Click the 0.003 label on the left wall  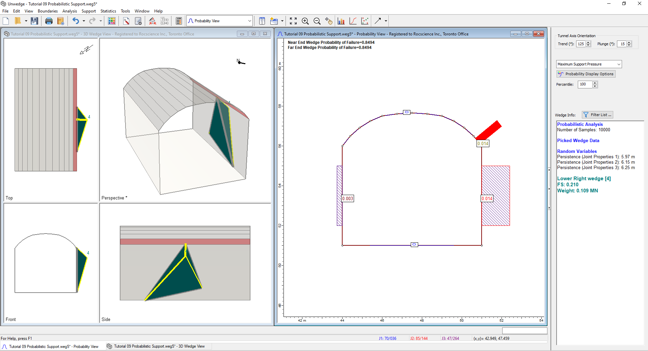tap(348, 198)
